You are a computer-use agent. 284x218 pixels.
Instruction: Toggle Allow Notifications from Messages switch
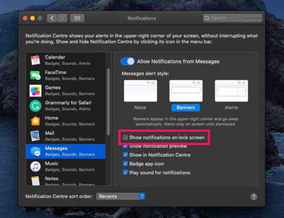coord(127,61)
